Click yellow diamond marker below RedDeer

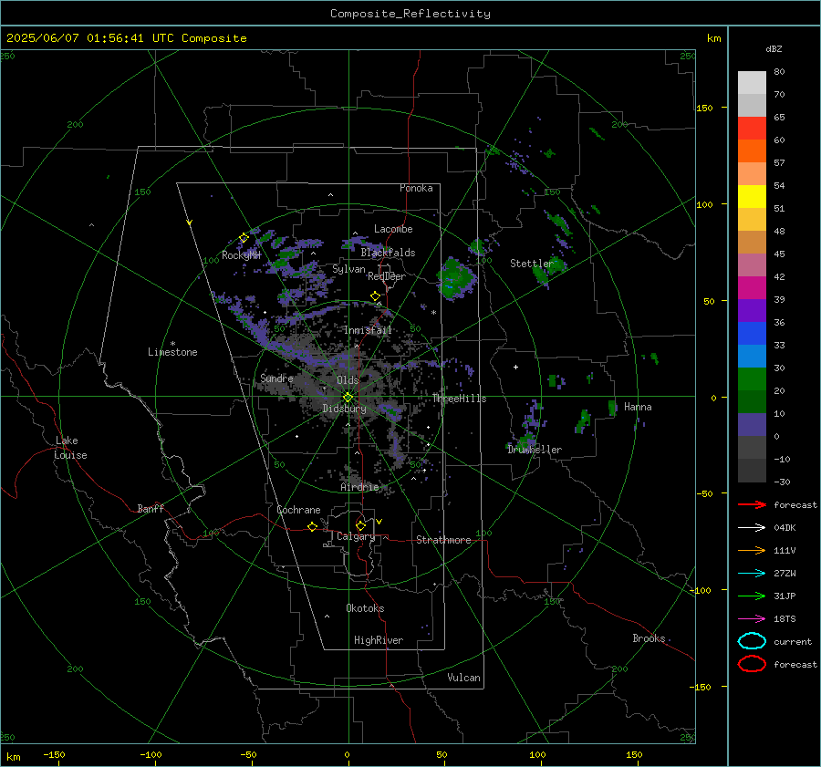tap(375, 296)
